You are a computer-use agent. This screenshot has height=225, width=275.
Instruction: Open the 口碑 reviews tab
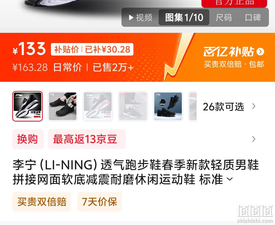click(x=253, y=18)
